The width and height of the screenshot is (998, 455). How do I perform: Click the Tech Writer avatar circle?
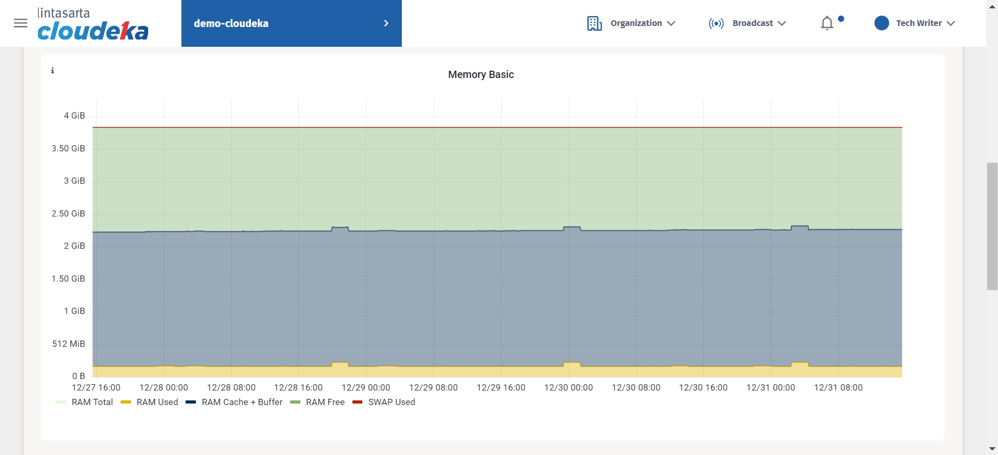(882, 23)
